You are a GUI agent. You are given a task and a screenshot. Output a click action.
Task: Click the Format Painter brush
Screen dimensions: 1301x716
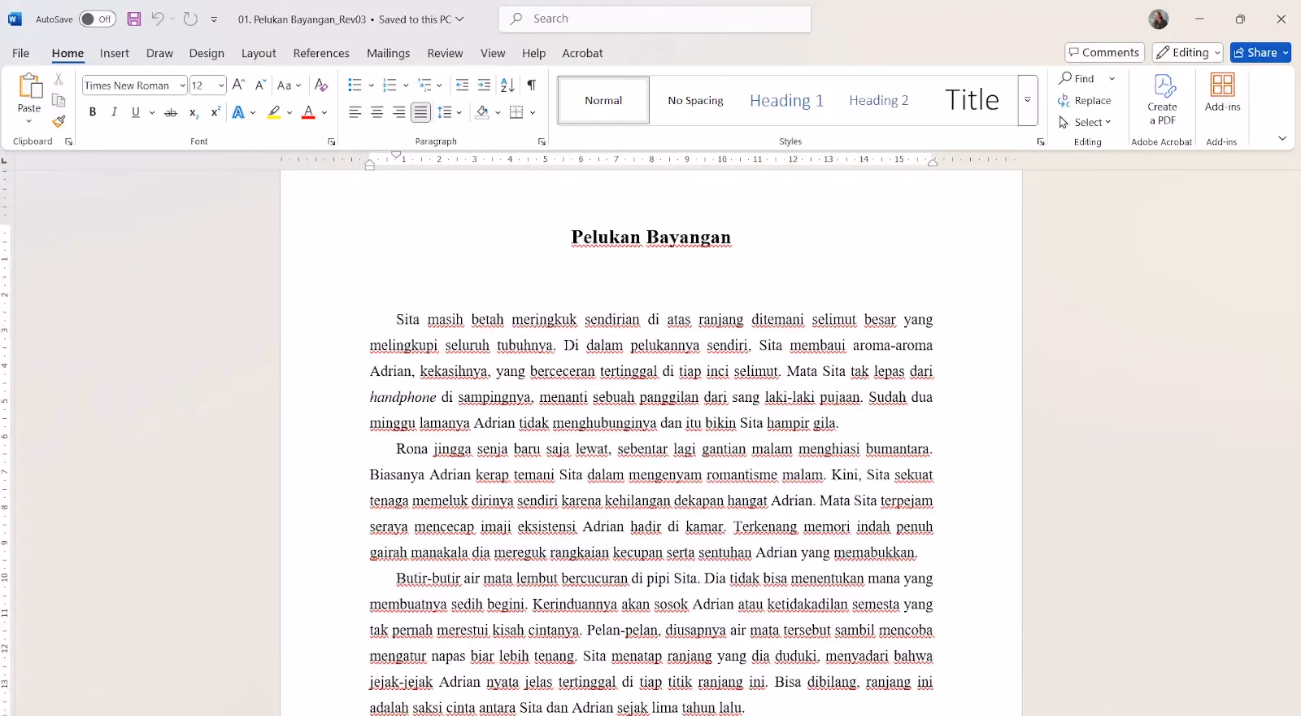[x=59, y=121]
